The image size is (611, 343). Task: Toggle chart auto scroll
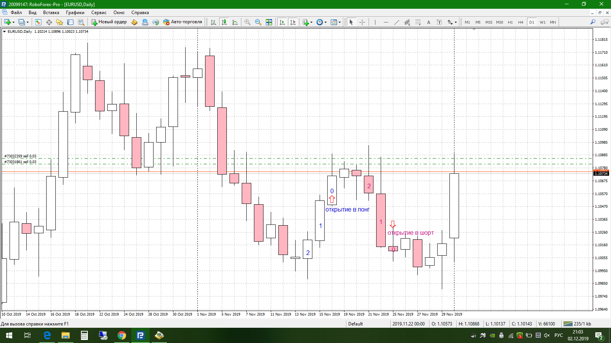[x=282, y=22]
